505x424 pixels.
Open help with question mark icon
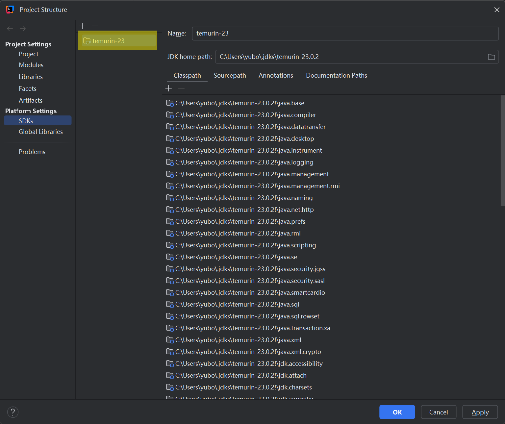click(13, 412)
